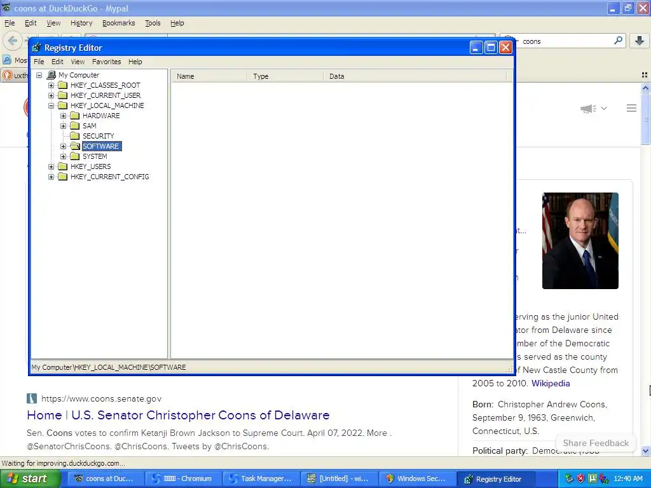Select the HKEY_CLASSES_ROOT folder icon
The height and width of the screenshot is (488, 651).
[63, 85]
